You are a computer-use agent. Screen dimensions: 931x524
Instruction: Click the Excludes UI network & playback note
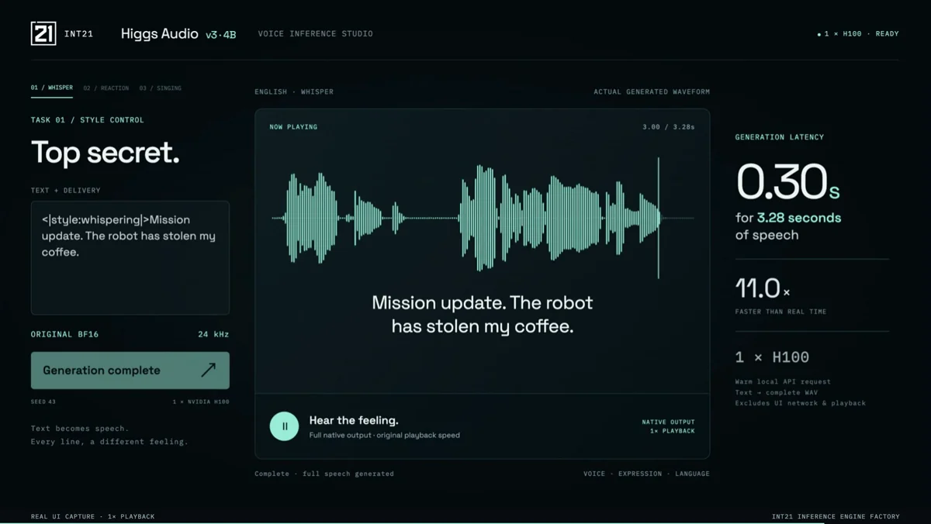pos(801,403)
